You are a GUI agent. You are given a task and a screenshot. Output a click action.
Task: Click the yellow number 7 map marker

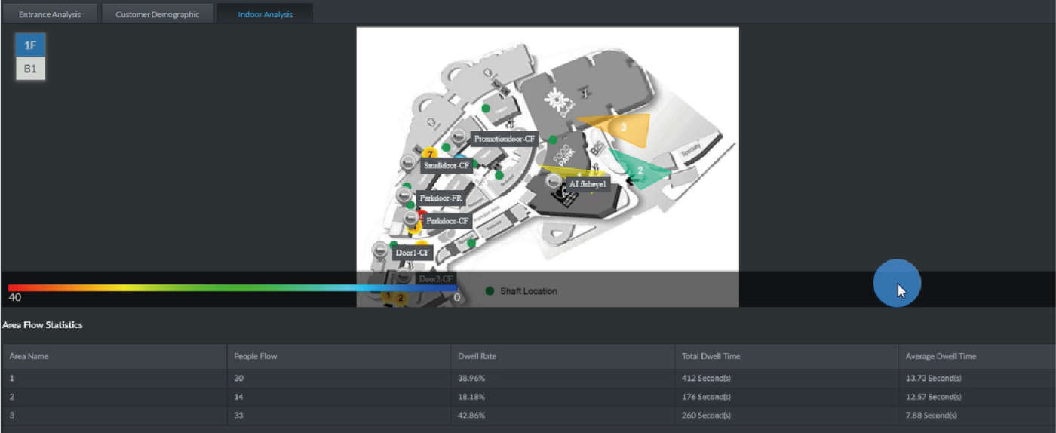[429, 154]
